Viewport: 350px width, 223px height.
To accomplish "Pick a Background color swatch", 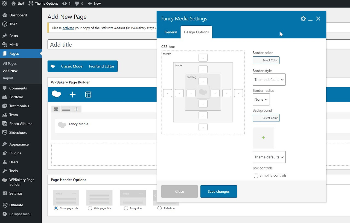I will (x=266, y=118).
